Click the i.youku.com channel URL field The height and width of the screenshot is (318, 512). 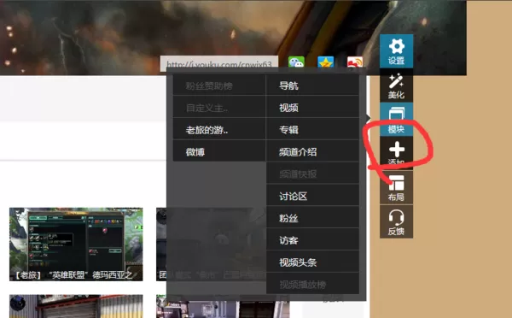click(219, 63)
